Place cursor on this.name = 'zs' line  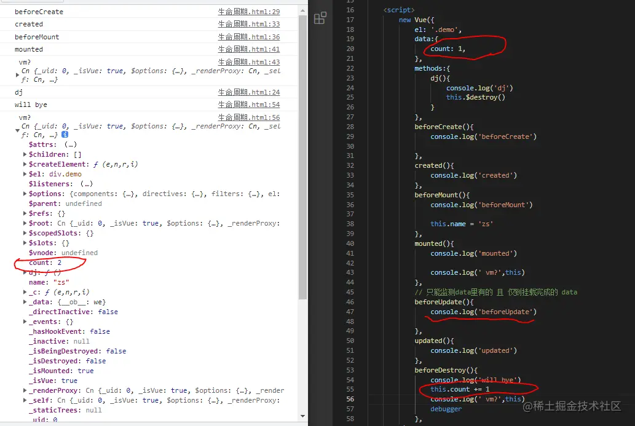(x=462, y=224)
